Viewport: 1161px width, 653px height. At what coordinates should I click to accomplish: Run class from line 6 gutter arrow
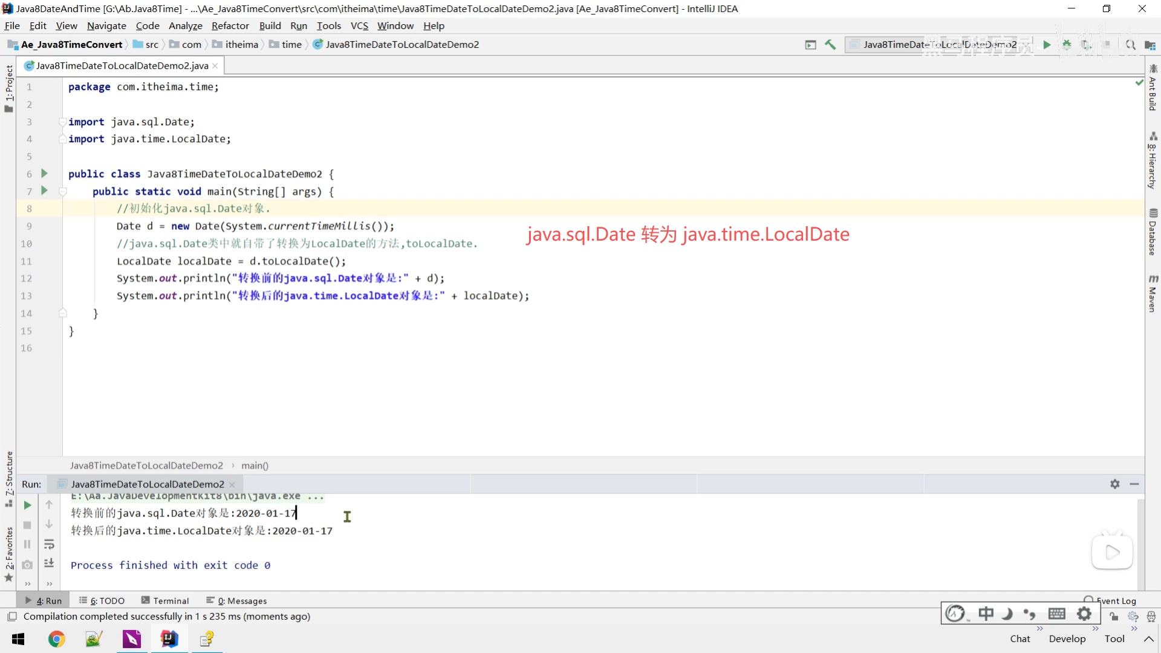(44, 174)
